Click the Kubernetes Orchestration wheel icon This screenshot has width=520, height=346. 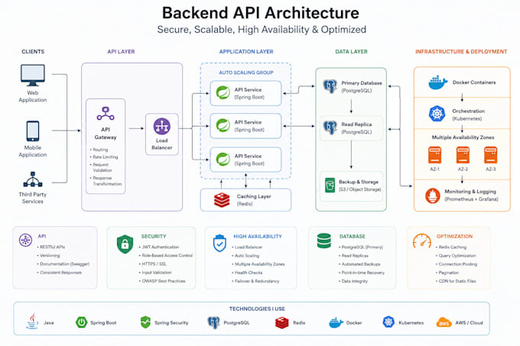coord(437,114)
